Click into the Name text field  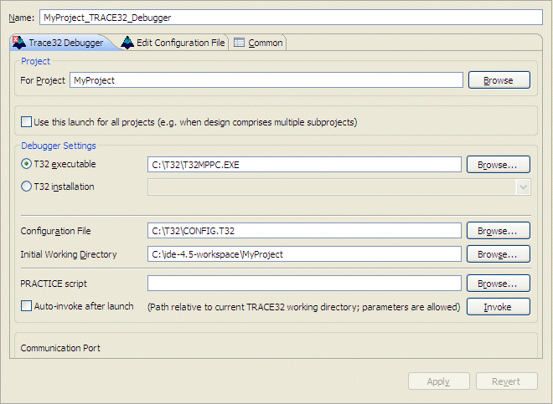293,16
